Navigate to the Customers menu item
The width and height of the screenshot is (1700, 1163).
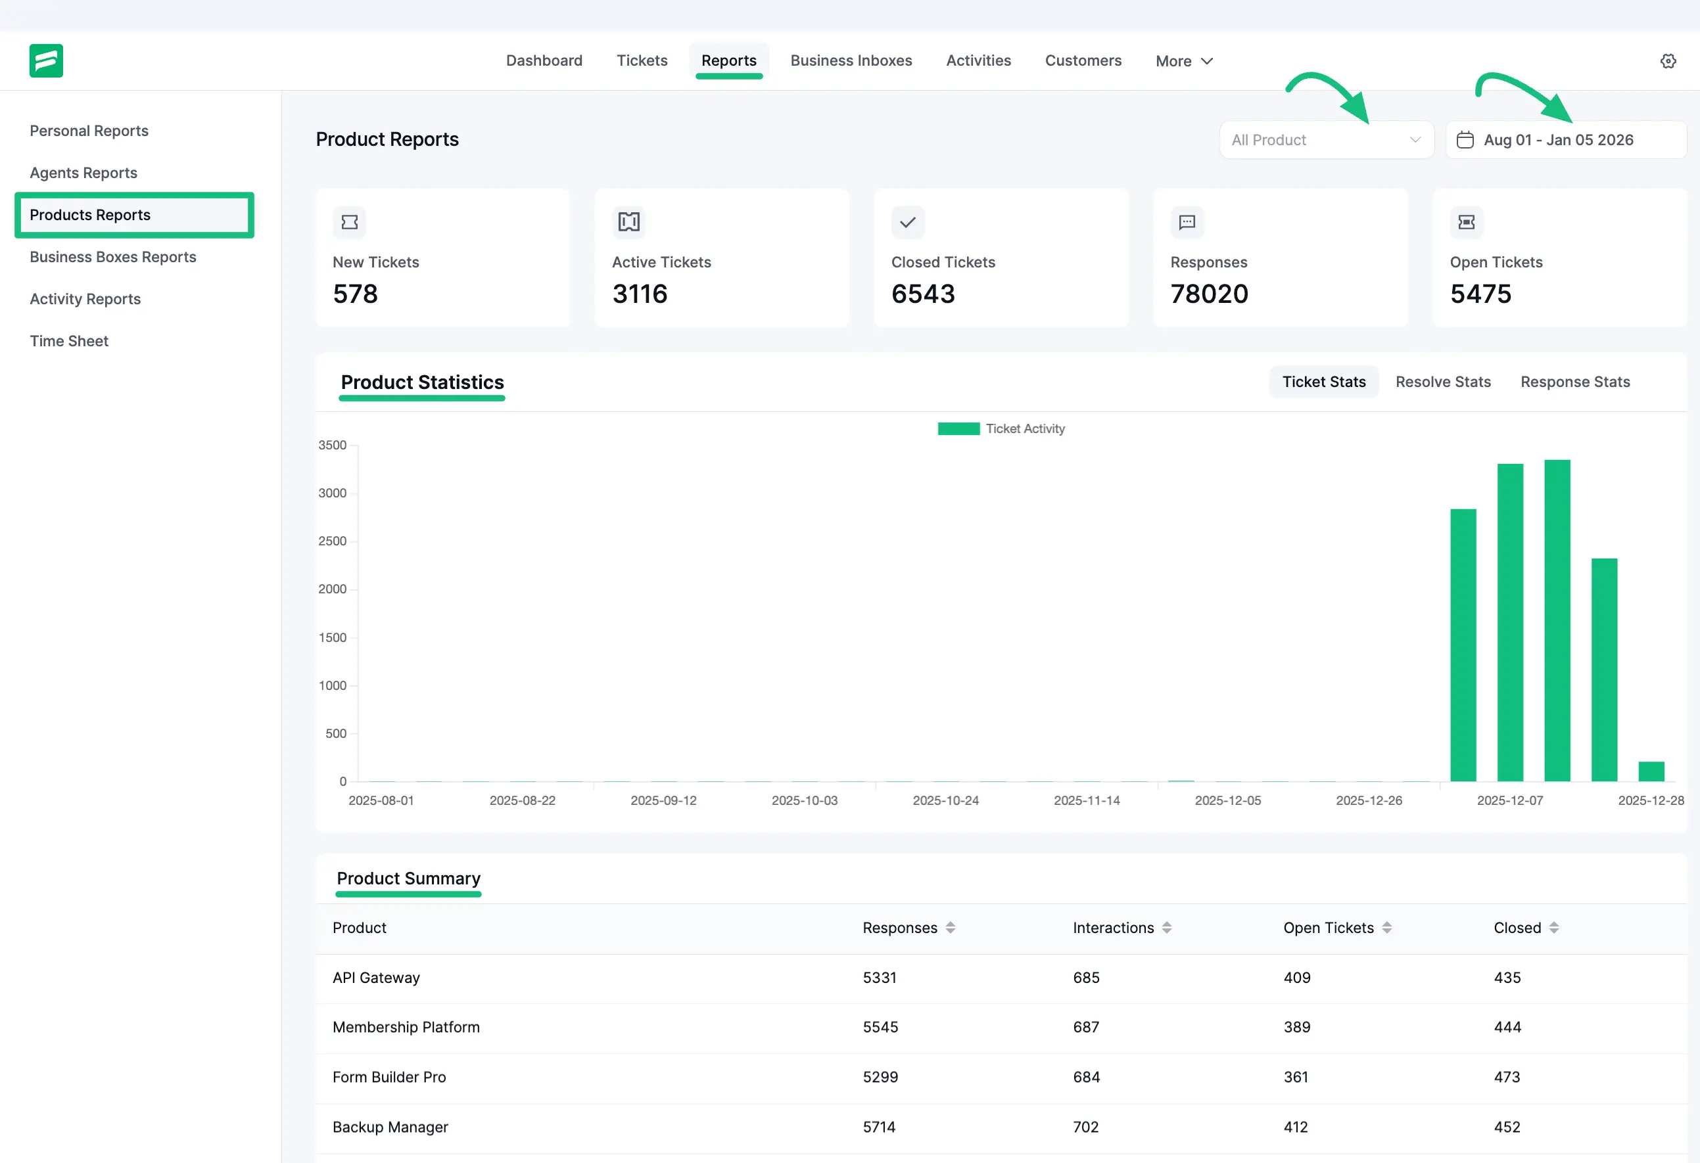click(x=1083, y=60)
